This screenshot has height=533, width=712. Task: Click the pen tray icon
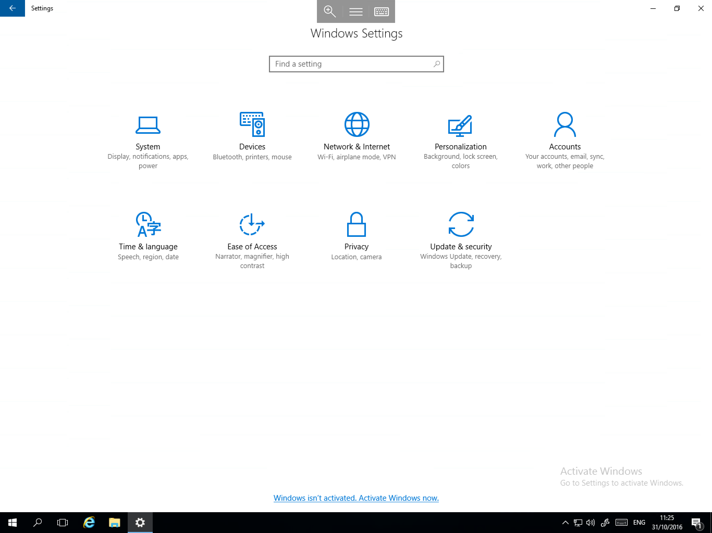point(605,522)
